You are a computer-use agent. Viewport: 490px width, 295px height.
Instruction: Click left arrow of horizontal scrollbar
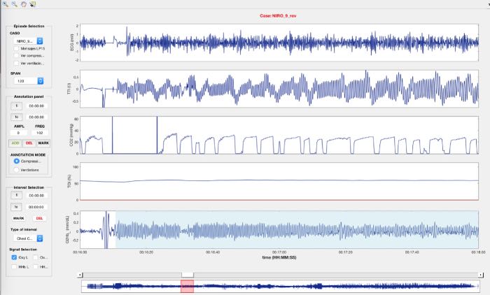[x=82, y=275]
